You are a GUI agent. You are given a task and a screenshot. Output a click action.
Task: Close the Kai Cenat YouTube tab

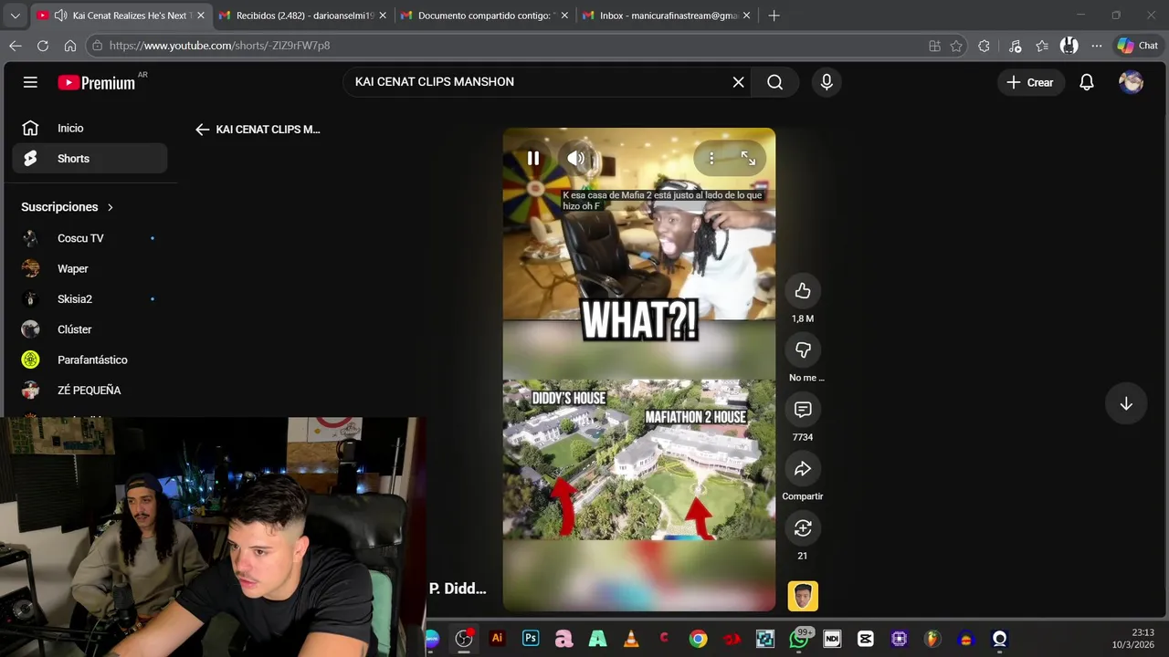point(201,16)
